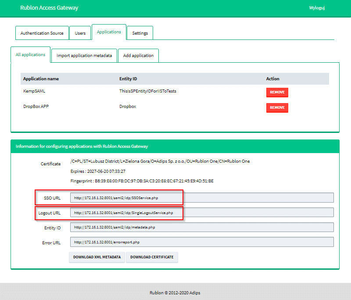The image size is (351, 300).
Task: Remove the KempSAML application
Action: coord(277,93)
